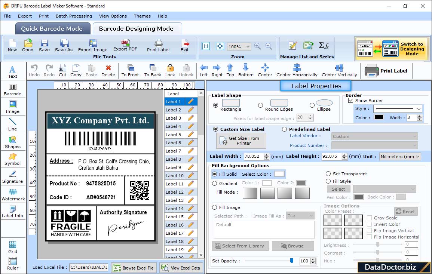Open the Symbol tool
Viewport: 432px width, 274px height.
(x=13, y=159)
